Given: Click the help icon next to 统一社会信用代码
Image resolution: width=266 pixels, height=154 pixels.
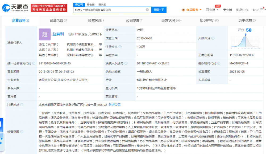Looking at the screenshot, I should (34, 63).
